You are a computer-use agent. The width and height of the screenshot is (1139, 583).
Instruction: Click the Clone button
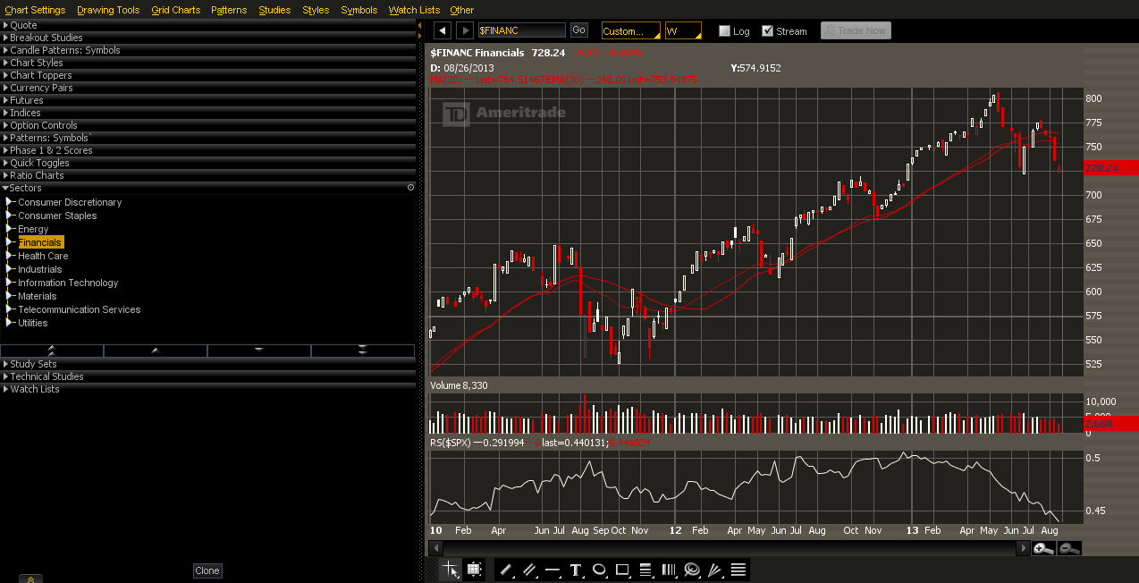(207, 570)
